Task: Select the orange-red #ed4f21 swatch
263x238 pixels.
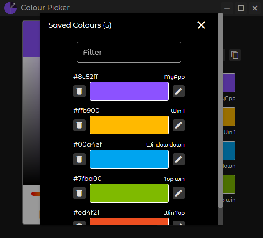Action: [x=129, y=222]
